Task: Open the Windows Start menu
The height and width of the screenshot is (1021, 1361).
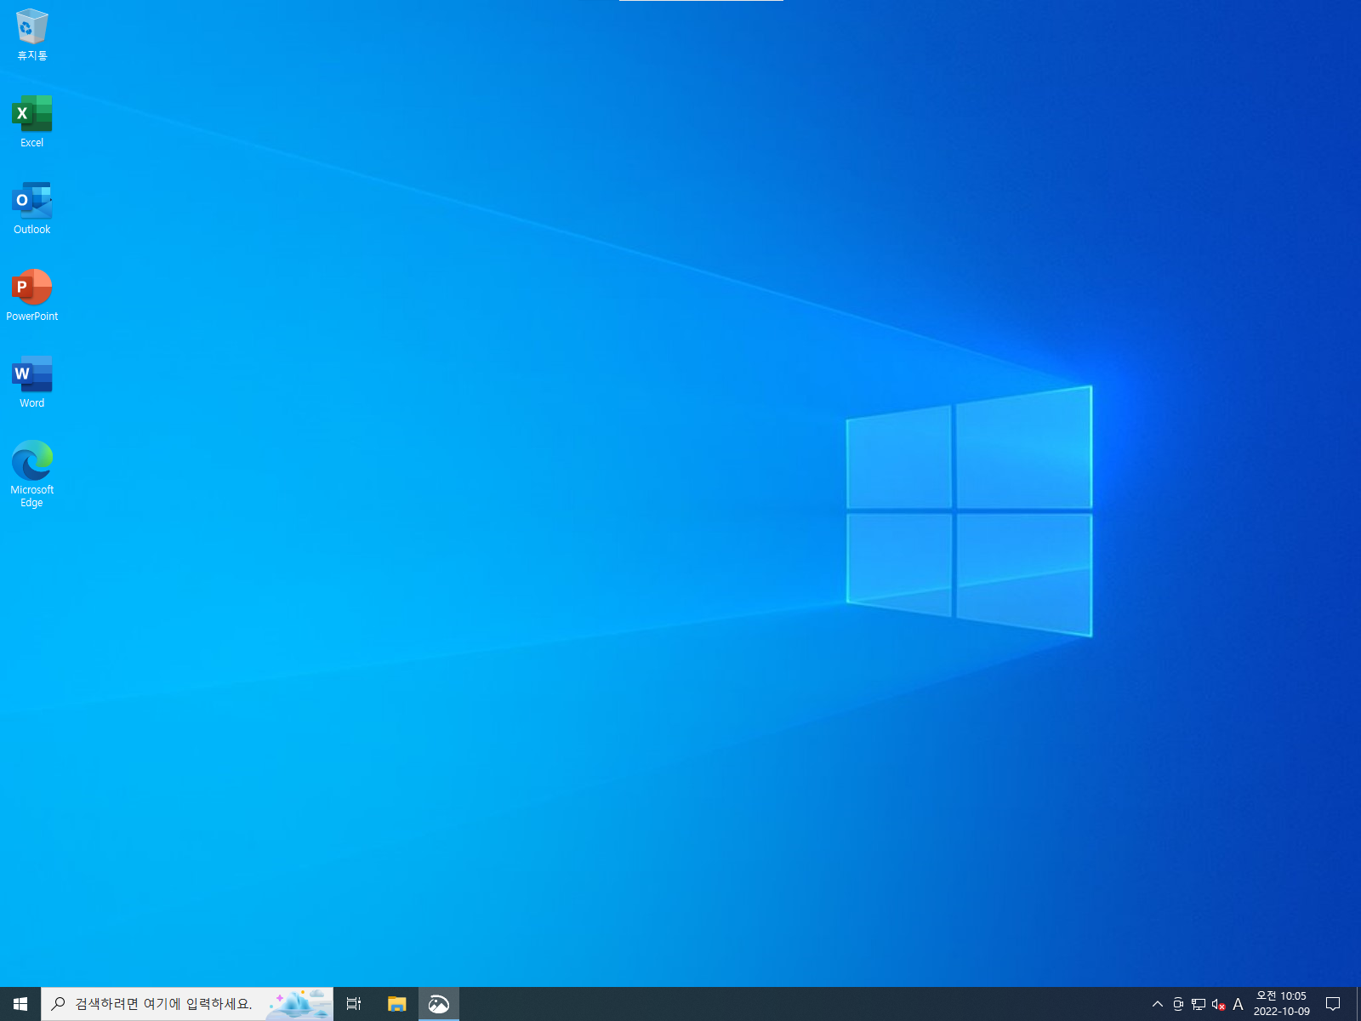Action: [x=20, y=1004]
